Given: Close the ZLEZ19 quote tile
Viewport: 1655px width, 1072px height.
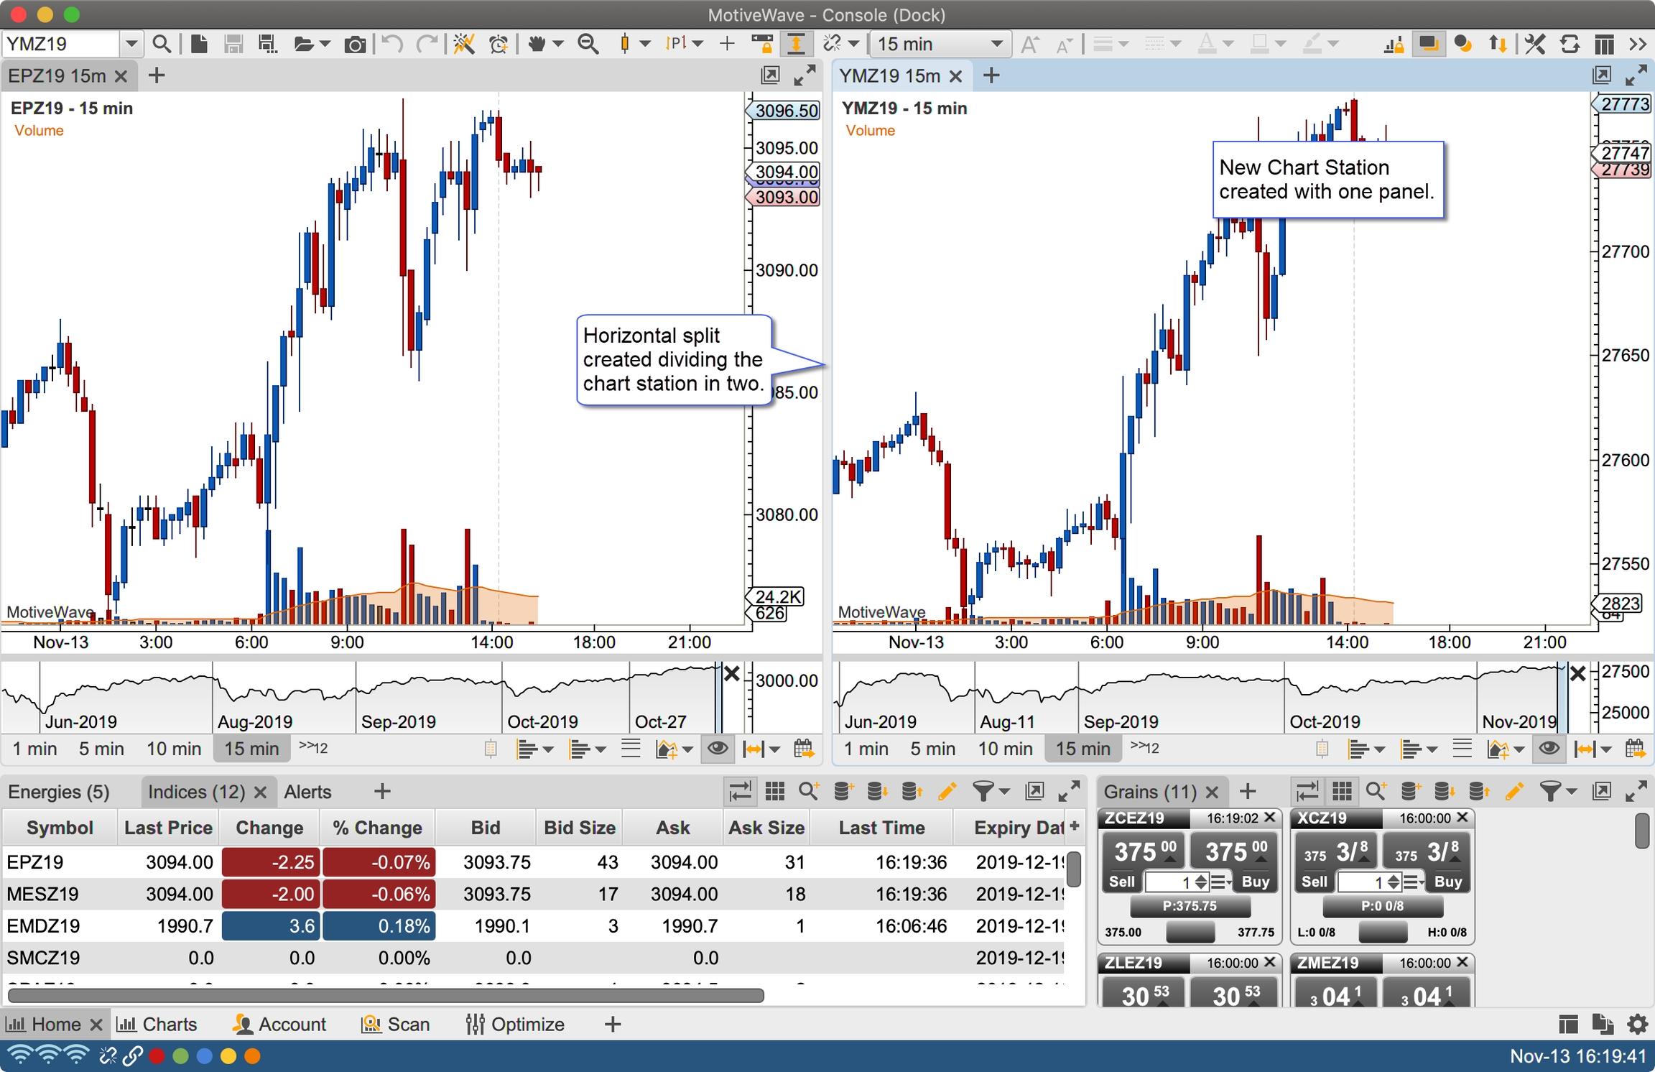Looking at the screenshot, I should coord(1269,962).
